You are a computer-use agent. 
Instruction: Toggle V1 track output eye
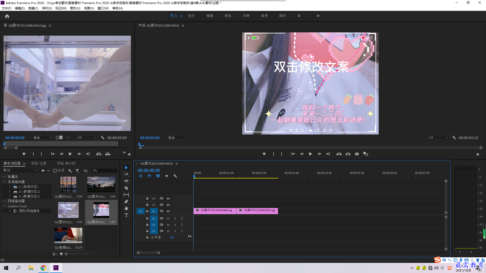[168, 211]
